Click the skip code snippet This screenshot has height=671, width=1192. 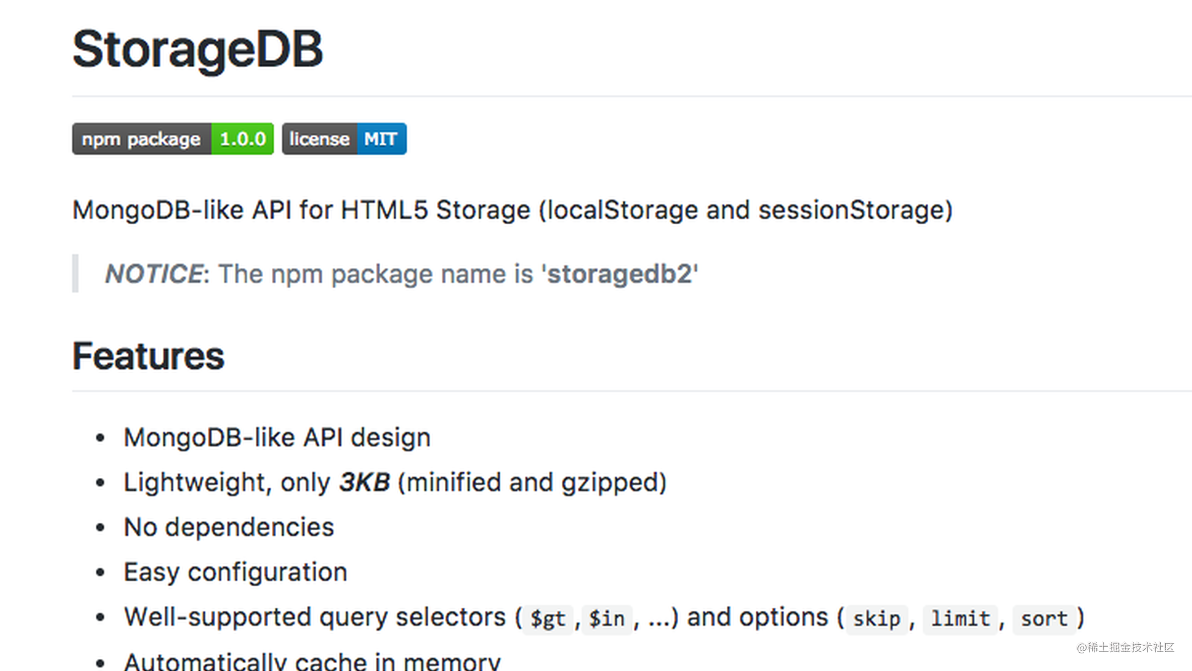(x=876, y=618)
